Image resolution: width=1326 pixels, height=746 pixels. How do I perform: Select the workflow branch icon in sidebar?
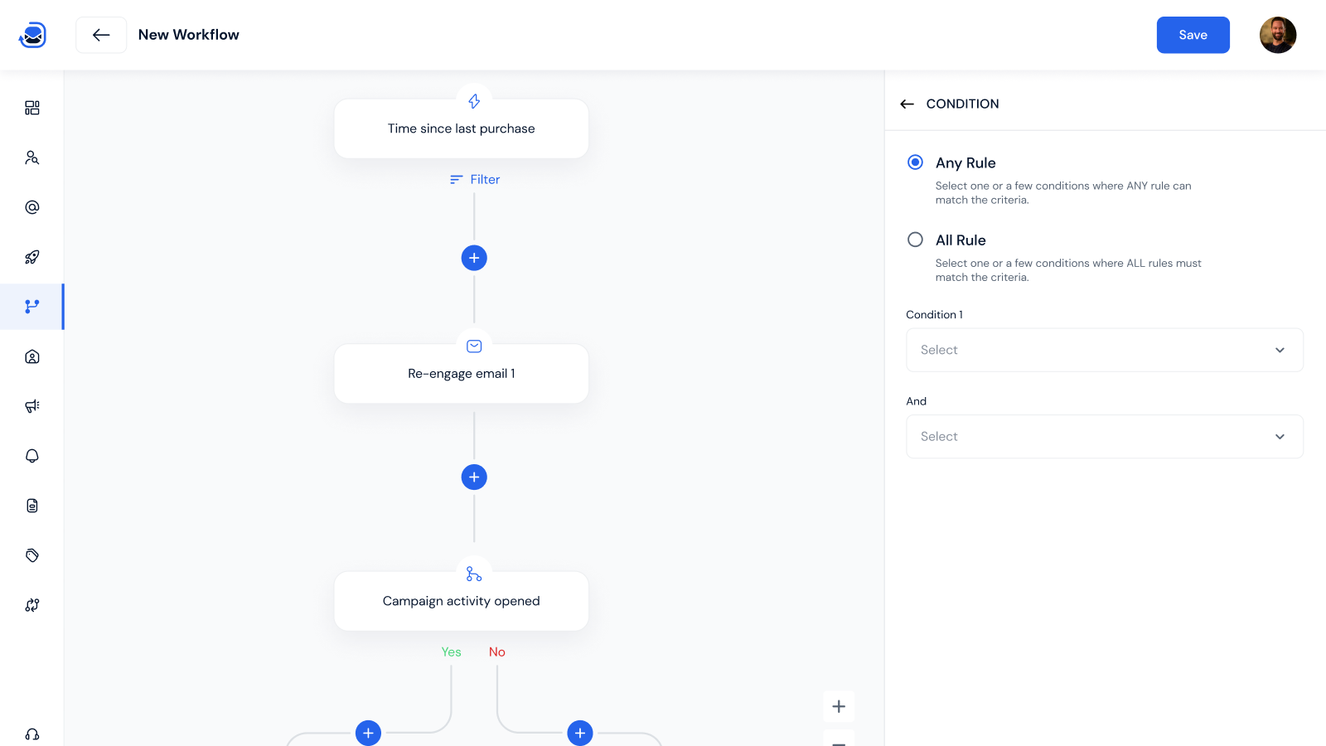[x=32, y=307]
